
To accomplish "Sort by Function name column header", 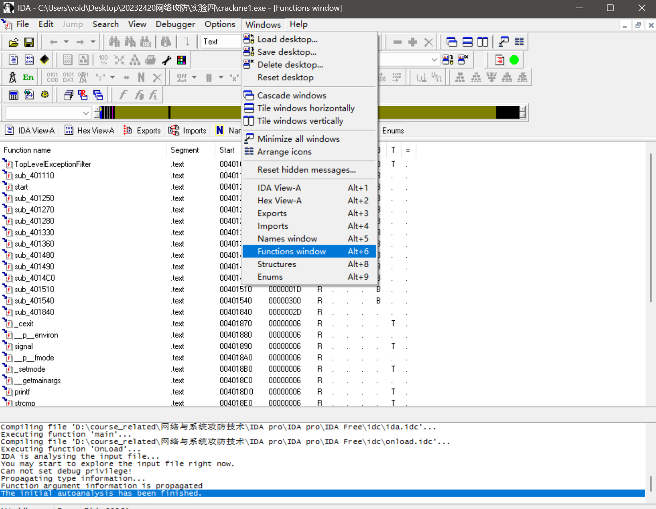I will pos(83,150).
